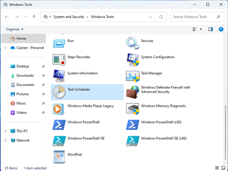
Task: Click the '1 item selected' status text
Action: [35, 168]
